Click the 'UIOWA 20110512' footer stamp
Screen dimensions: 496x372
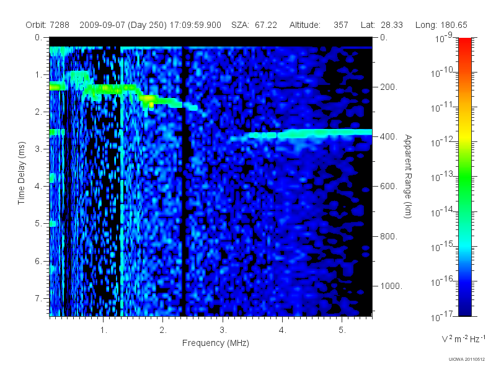click(467, 359)
